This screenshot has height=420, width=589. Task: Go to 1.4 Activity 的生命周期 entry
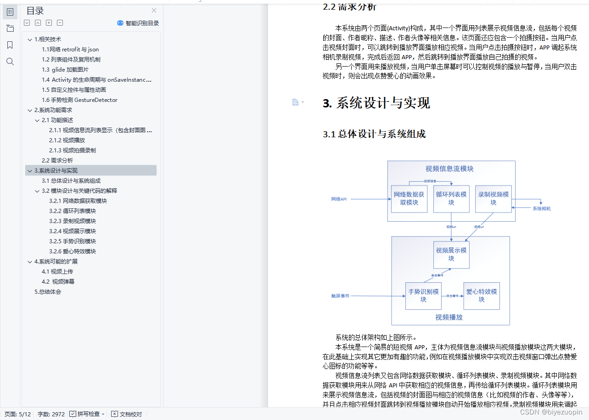click(x=97, y=80)
